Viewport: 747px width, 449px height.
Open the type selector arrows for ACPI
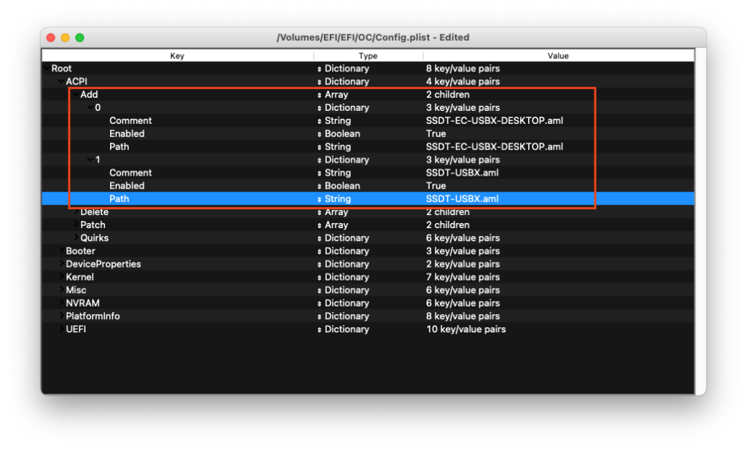pos(320,82)
